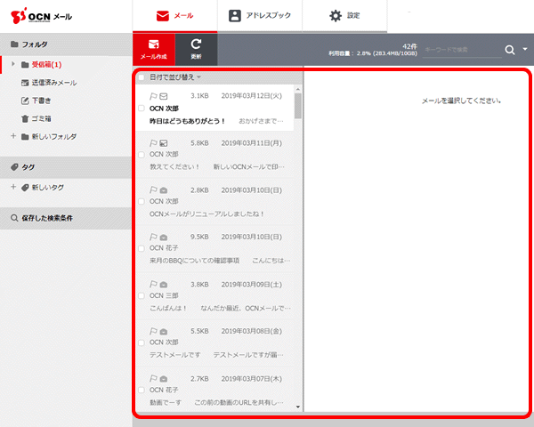This screenshot has width=534, height=427.
Task: Open the mail 教えてください！
Action: pyautogui.click(x=214, y=155)
